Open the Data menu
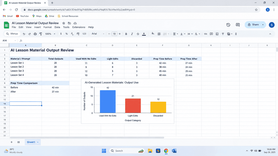 pos(57,27)
